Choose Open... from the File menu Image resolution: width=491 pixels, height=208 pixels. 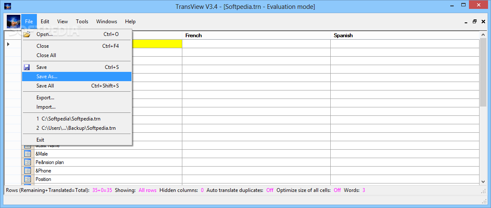[77, 34]
